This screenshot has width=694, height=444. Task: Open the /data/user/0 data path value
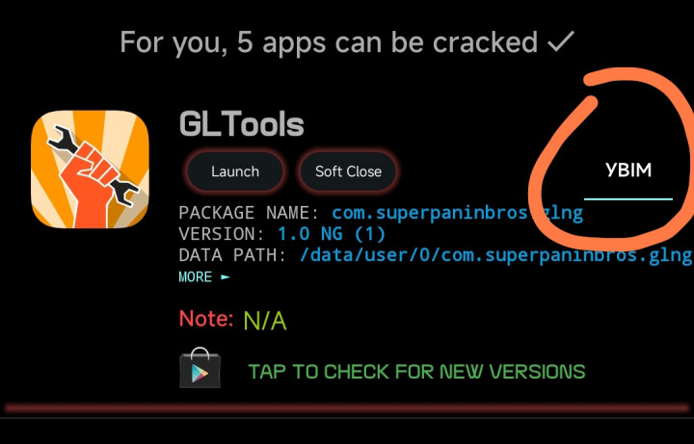click(x=496, y=255)
